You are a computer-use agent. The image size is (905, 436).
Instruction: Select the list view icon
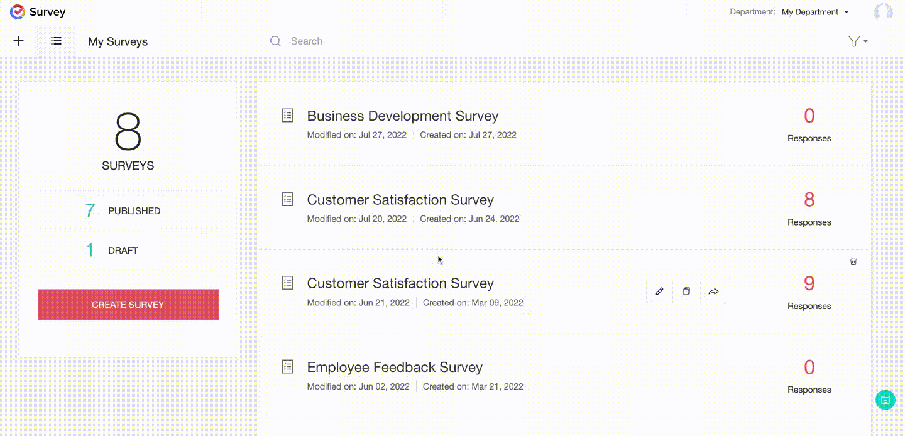[x=57, y=41]
